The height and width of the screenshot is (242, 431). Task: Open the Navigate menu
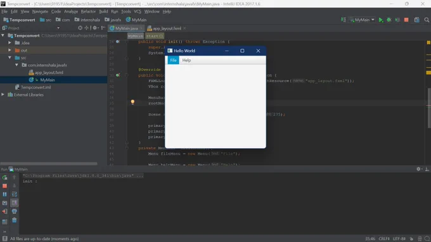(40, 11)
